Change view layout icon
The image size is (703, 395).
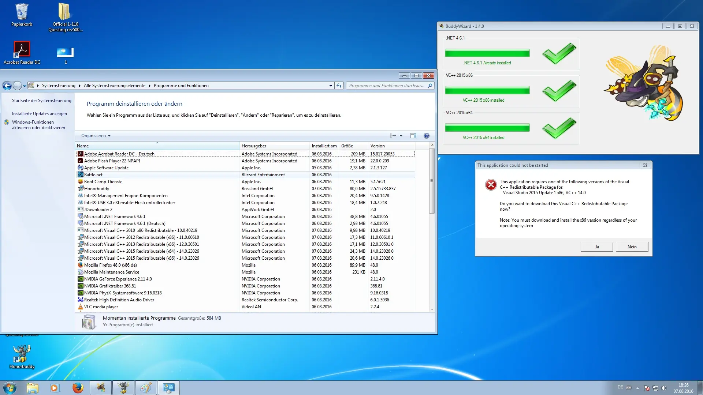(393, 136)
